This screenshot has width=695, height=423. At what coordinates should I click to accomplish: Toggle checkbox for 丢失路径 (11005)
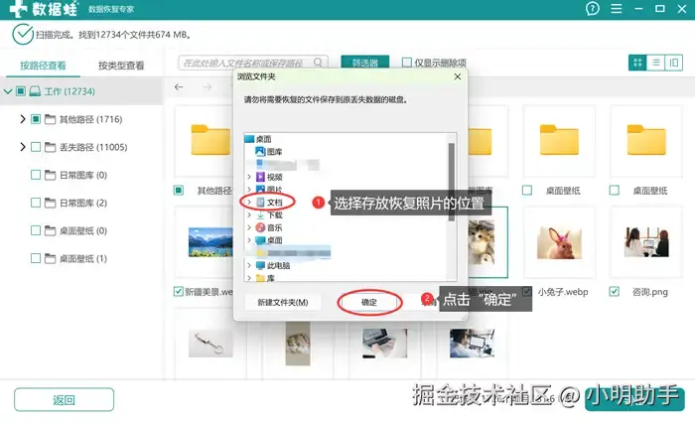pyautogui.click(x=36, y=147)
